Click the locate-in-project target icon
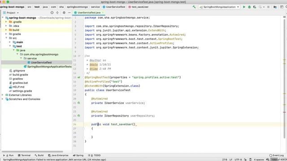 click(52, 13)
